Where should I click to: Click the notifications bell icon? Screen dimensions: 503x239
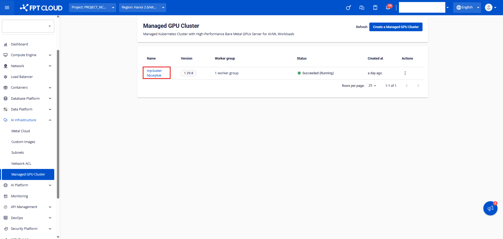[x=388, y=8]
